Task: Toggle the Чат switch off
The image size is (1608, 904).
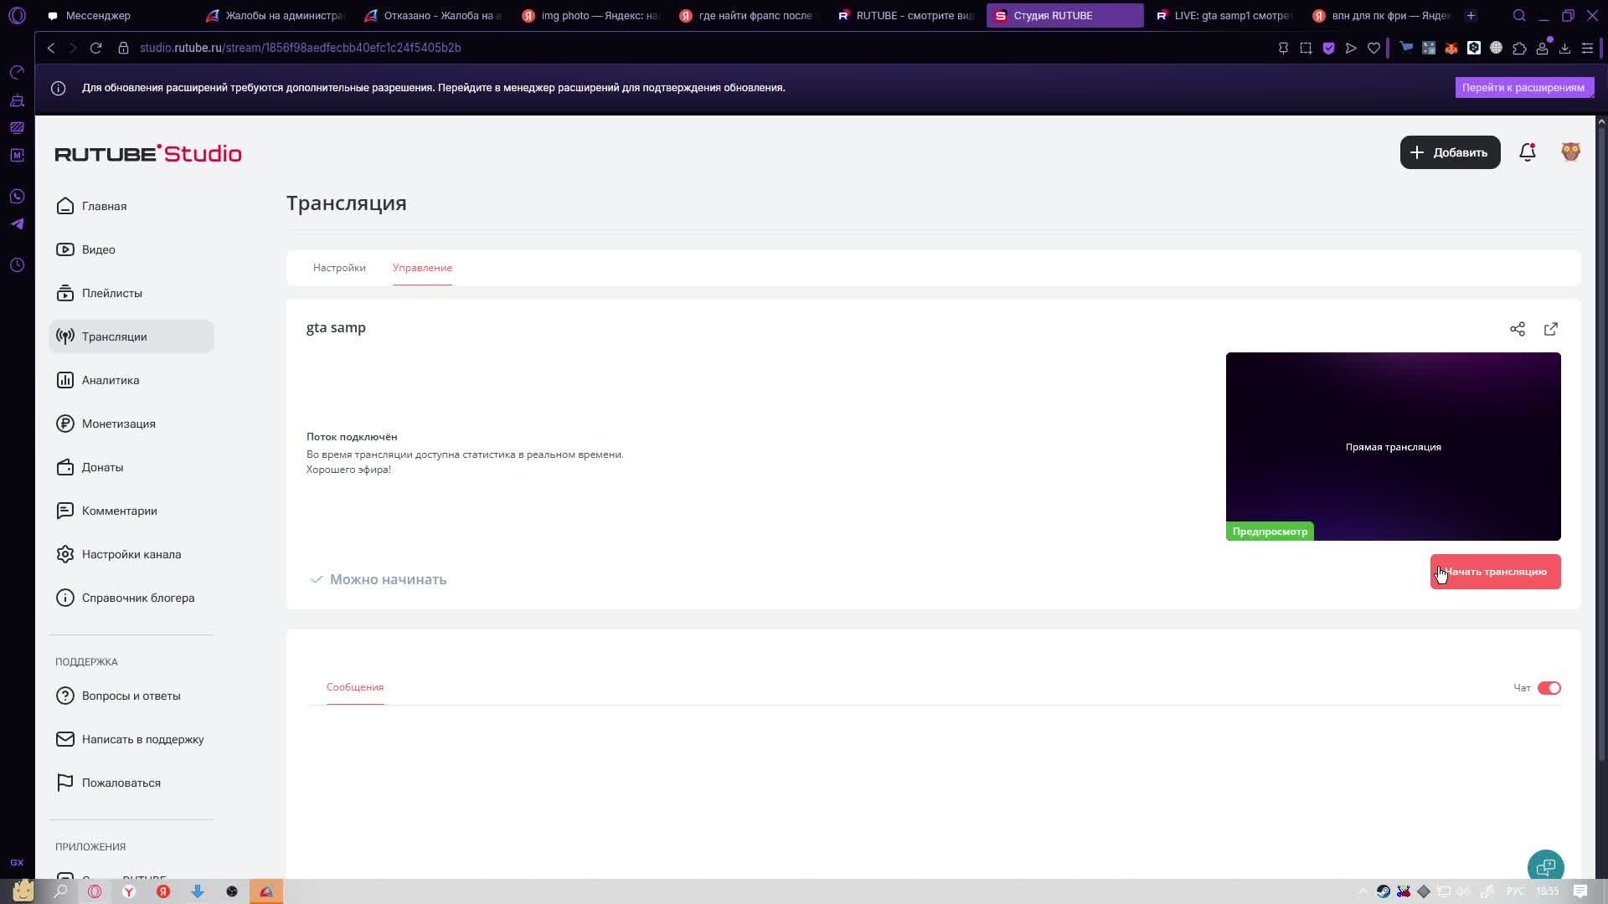Action: click(1549, 688)
